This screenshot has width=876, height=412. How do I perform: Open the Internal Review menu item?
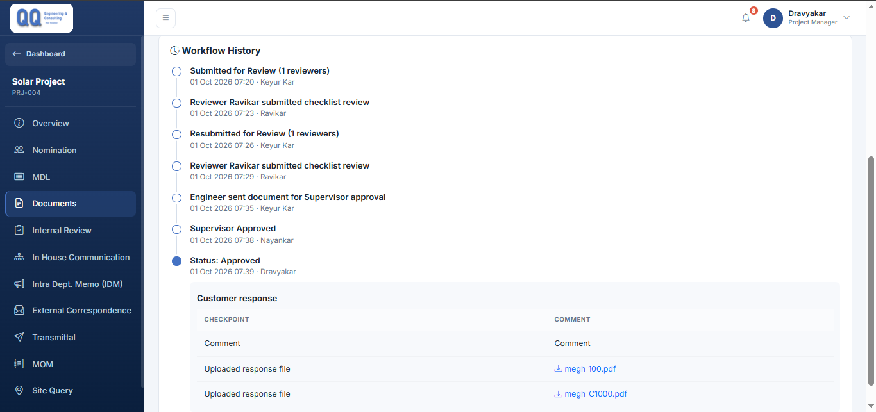point(71,230)
